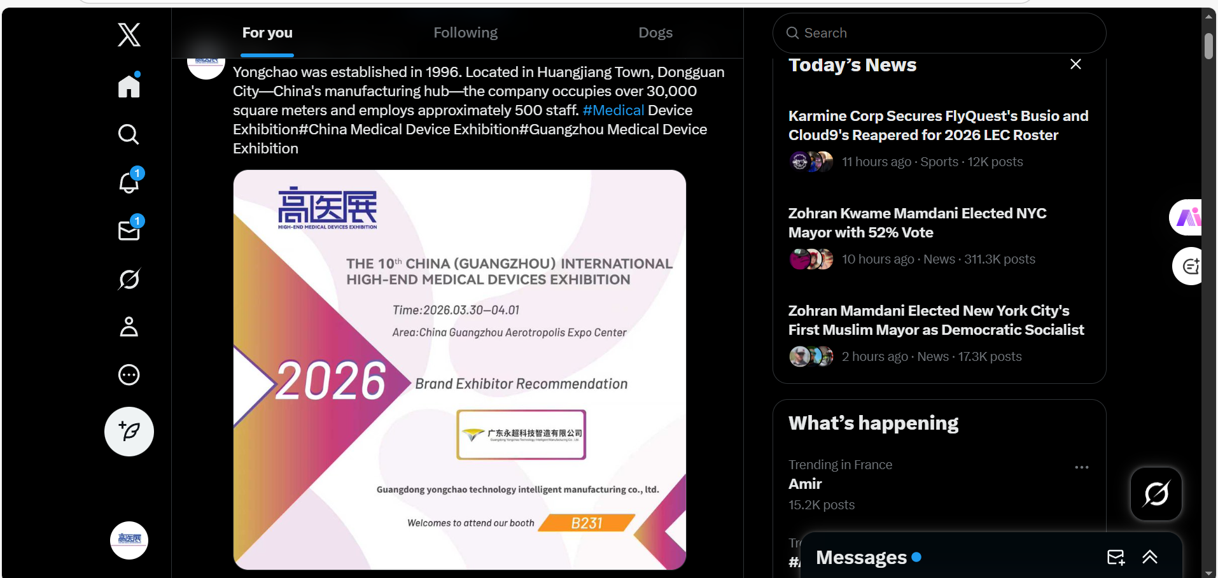Click the compose post feather button

tap(129, 432)
